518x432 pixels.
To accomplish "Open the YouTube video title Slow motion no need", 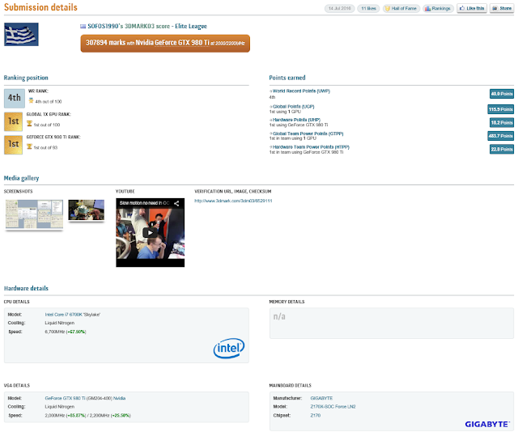I will (x=144, y=203).
